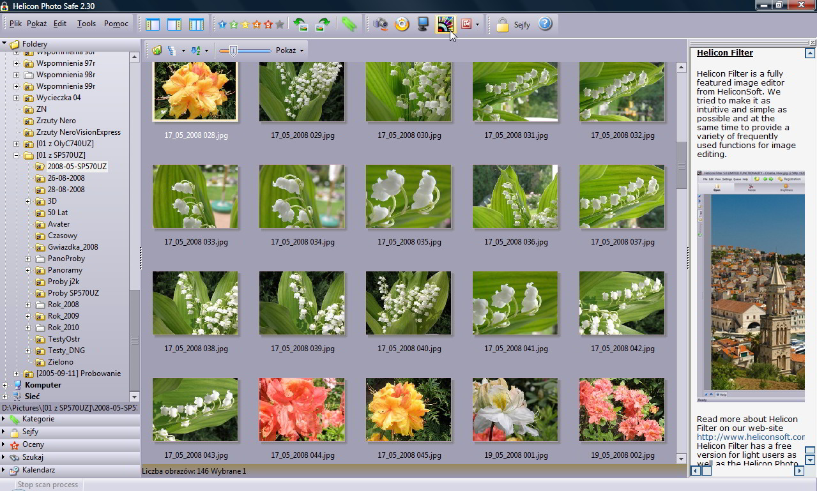This screenshot has height=491, width=817.
Task: Click the green tag icon
Action: pyautogui.click(x=348, y=24)
